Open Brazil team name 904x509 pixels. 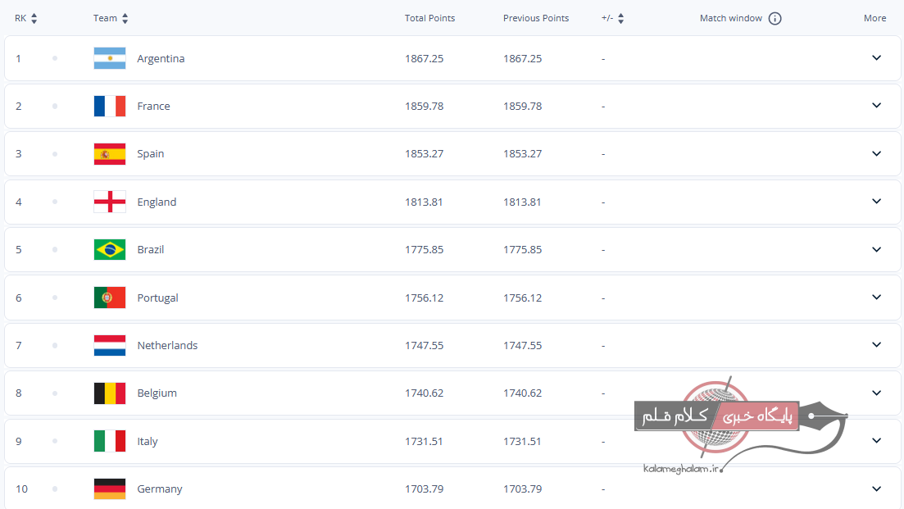pos(151,250)
